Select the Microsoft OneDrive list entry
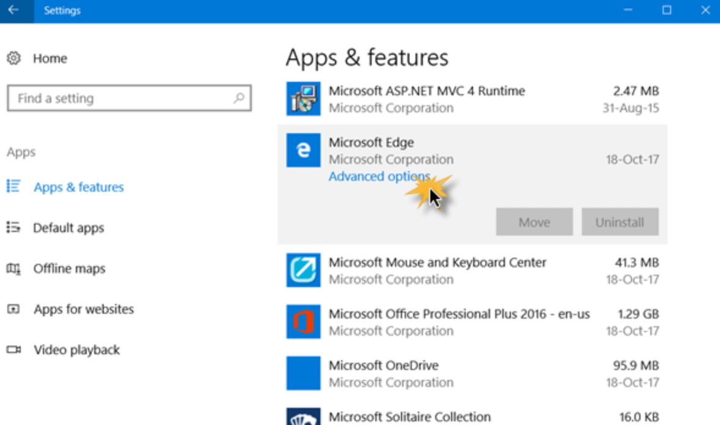 click(471, 373)
